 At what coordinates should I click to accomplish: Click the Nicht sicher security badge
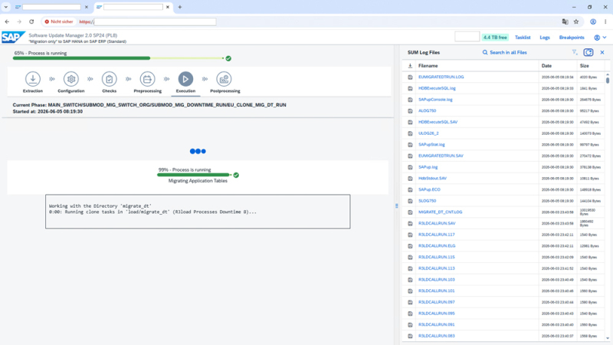click(x=59, y=21)
